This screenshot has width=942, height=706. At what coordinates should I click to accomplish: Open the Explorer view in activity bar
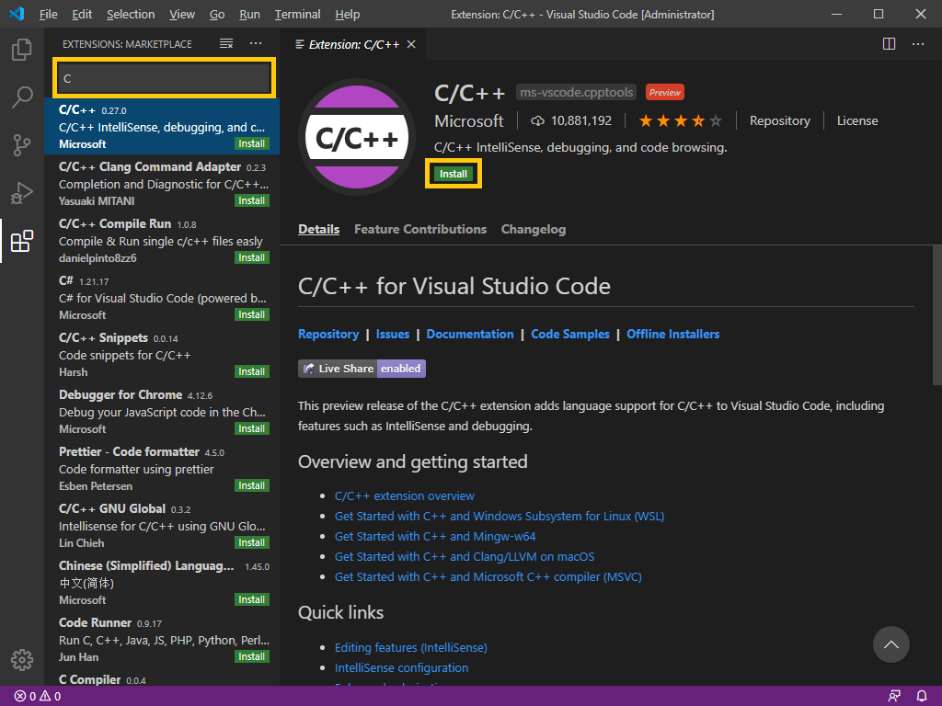[x=22, y=50]
